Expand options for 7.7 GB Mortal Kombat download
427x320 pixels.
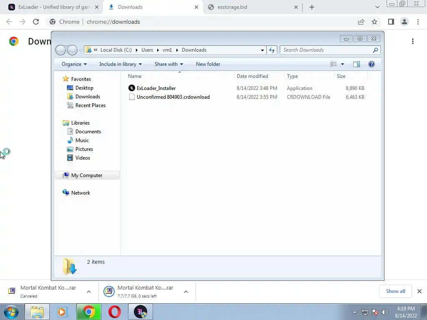[186, 292]
